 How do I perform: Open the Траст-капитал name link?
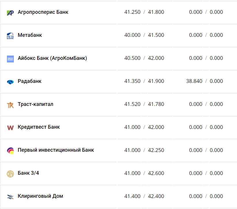click(35, 104)
